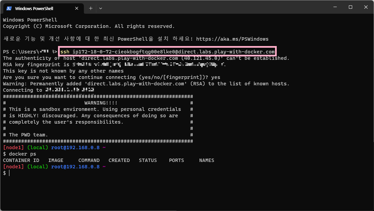374x211 pixels.
Task: Click the 'Copyright (C) Microsoft Corporation' line
Action: tap(89, 26)
